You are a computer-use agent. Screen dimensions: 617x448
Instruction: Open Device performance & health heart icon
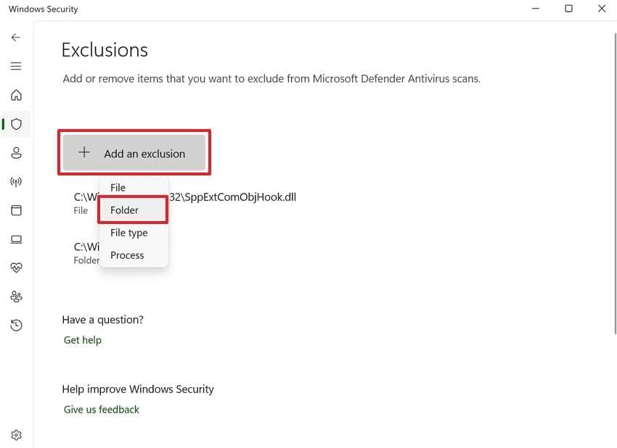(16, 267)
